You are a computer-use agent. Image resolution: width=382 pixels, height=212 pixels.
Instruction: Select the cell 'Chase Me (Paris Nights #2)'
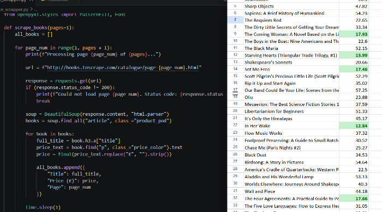click(x=291, y=147)
